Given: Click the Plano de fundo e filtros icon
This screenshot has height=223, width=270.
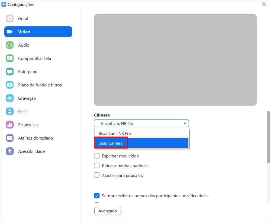Looking at the screenshot, I should [10, 85].
